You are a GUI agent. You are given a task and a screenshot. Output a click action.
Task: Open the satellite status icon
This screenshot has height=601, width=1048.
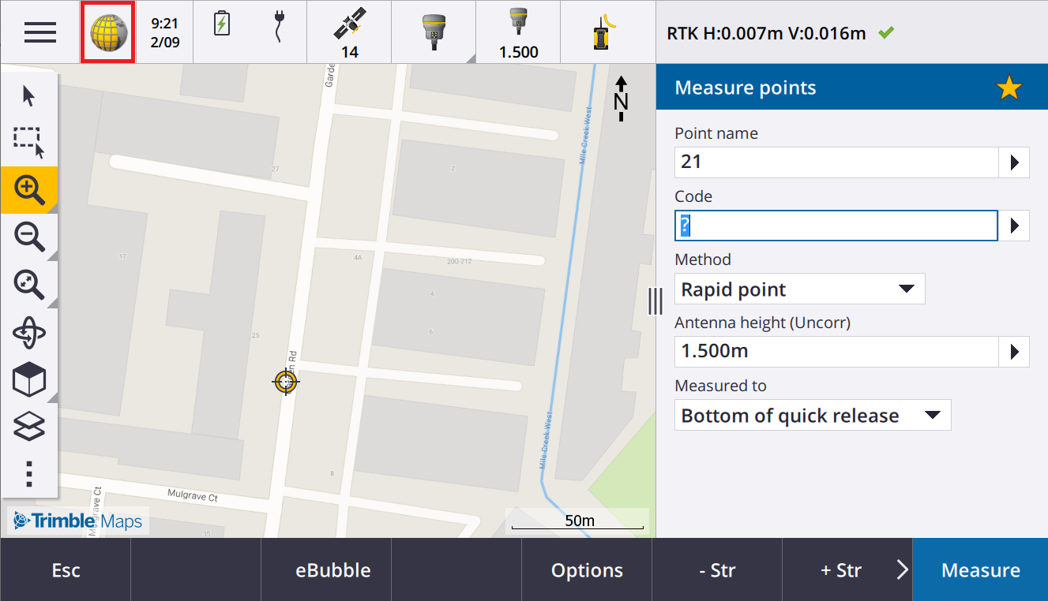349,32
